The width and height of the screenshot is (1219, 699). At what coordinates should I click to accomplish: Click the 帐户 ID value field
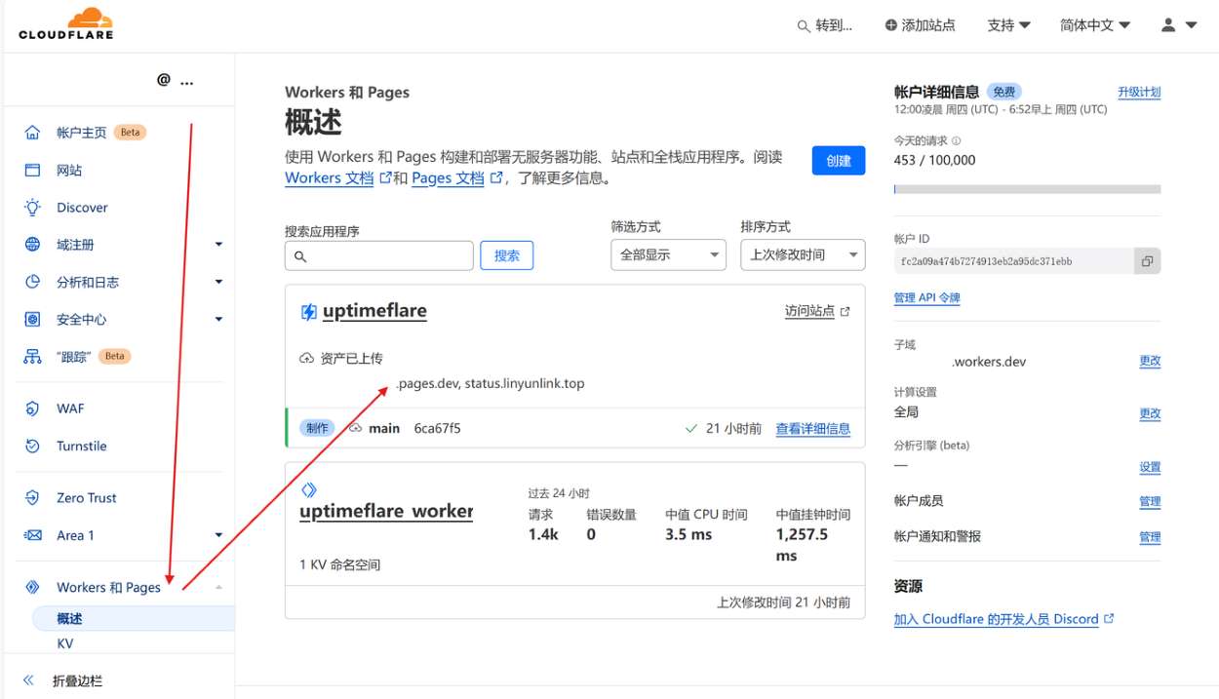(1014, 261)
